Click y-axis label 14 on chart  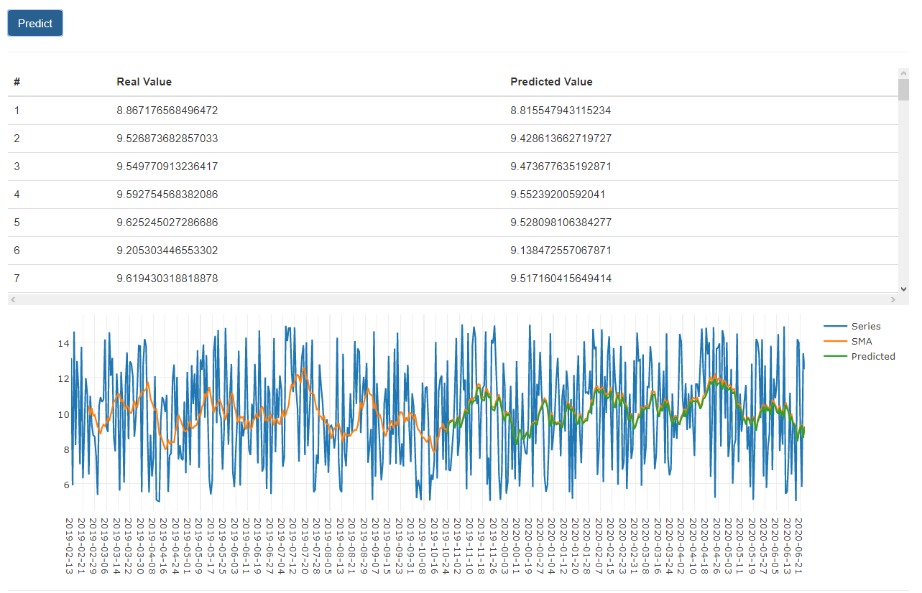tap(63, 344)
